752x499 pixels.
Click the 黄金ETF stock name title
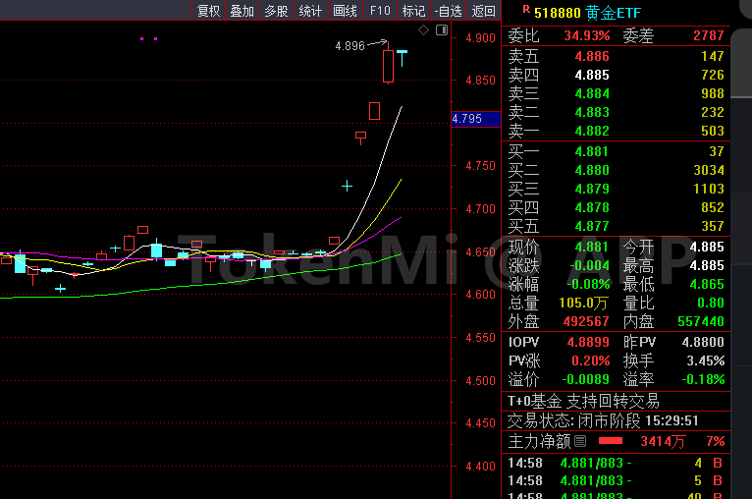(610, 12)
